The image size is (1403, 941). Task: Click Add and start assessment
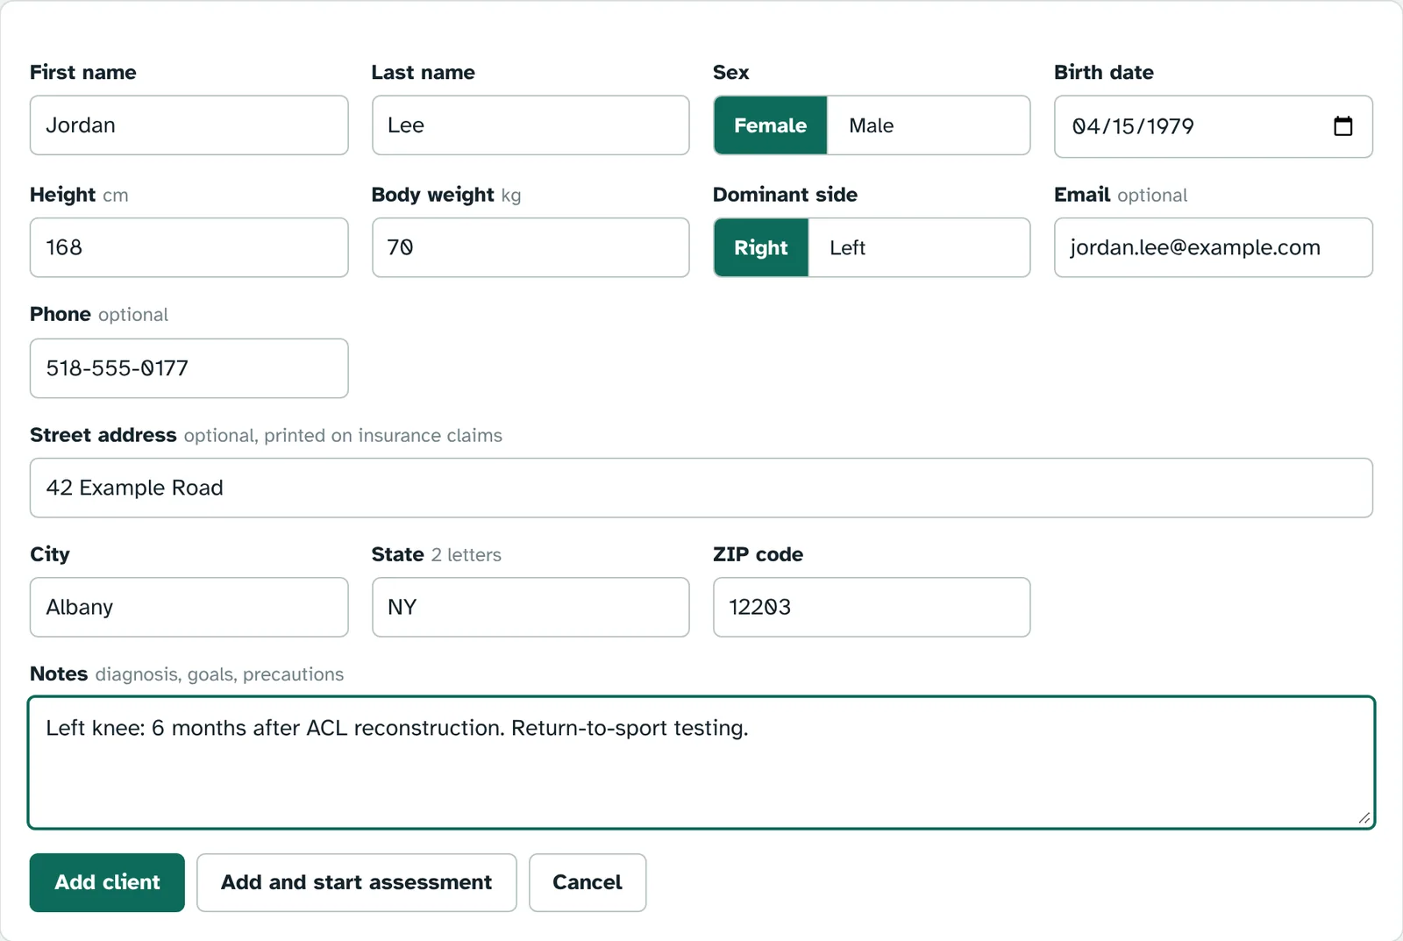tap(356, 882)
